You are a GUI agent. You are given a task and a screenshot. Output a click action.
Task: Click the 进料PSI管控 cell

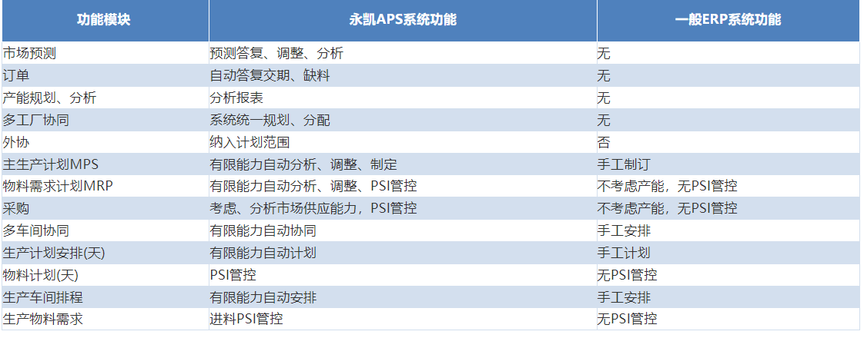(403, 320)
